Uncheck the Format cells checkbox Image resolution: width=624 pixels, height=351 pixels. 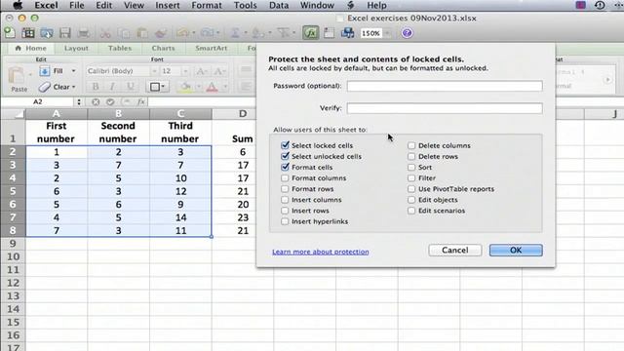(285, 167)
